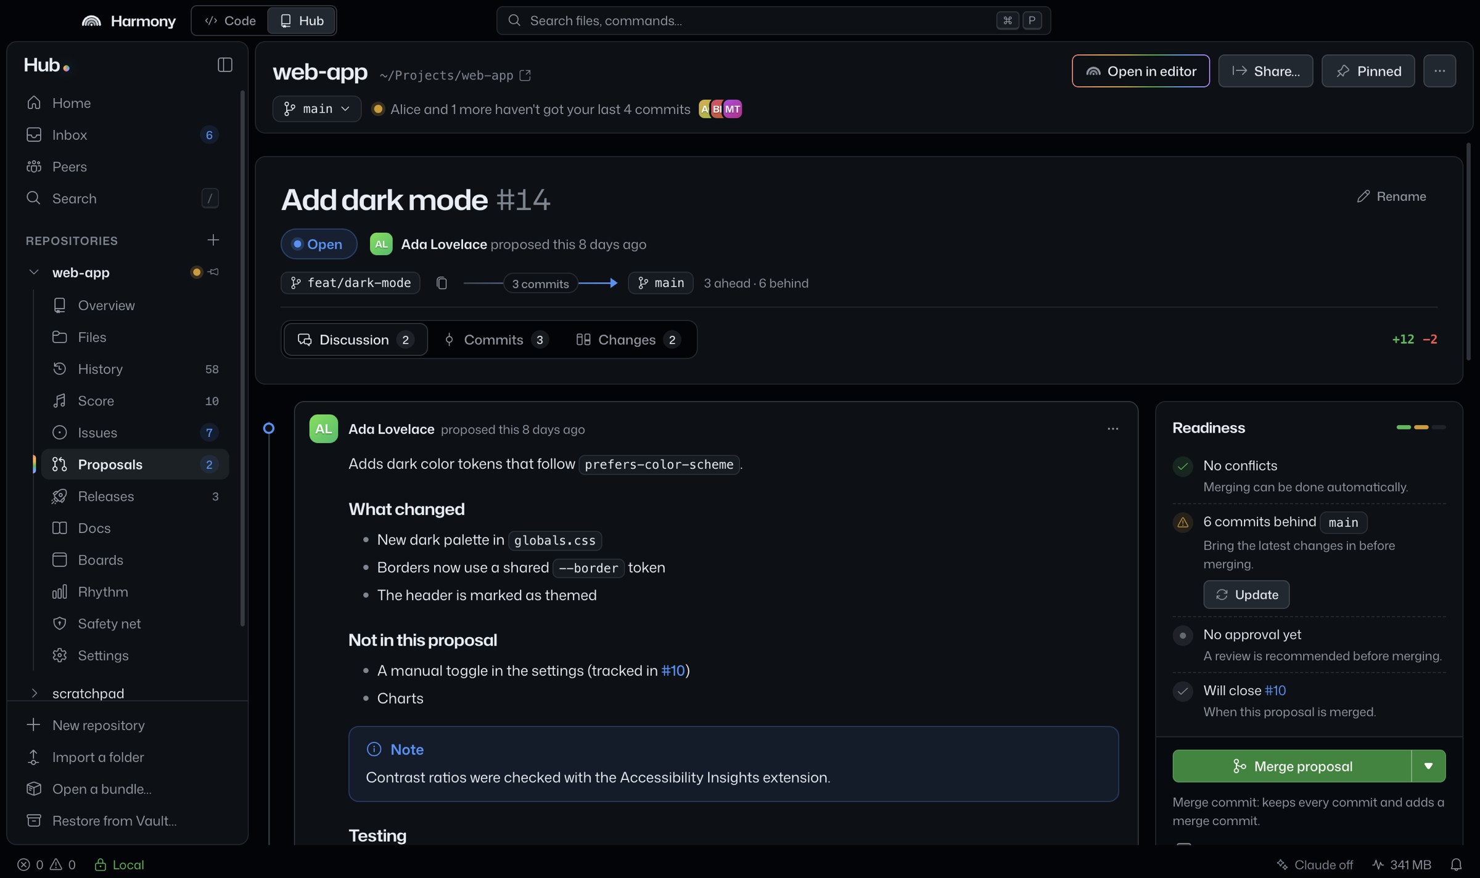The height and width of the screenshot is (878, 1480).
Task: Click errors count in status bar
Action: 30,864
